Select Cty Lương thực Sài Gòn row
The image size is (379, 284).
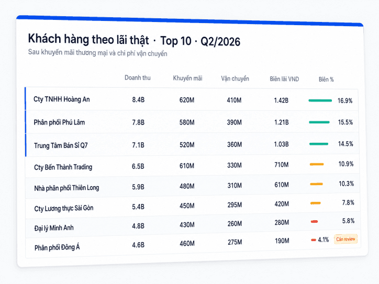(x=193, y=206)
